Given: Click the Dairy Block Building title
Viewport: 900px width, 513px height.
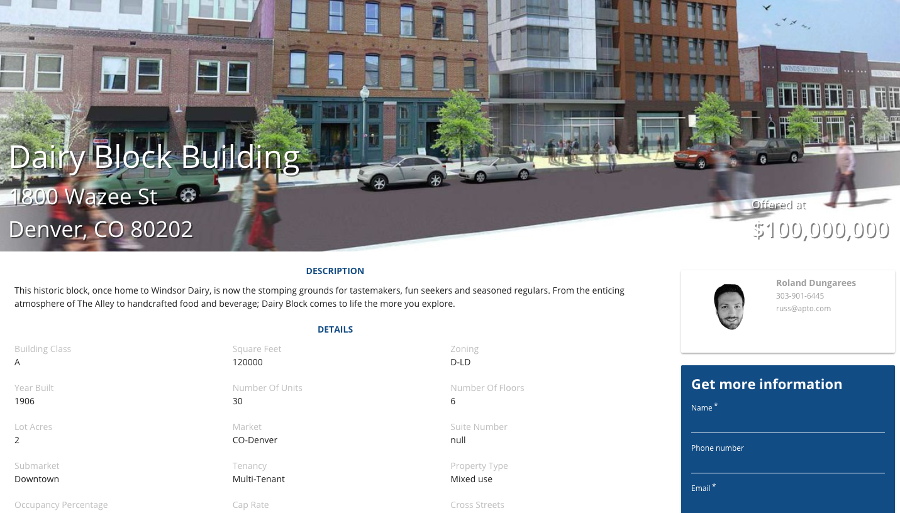Looking at the screenshot, I should click(154, 158).
